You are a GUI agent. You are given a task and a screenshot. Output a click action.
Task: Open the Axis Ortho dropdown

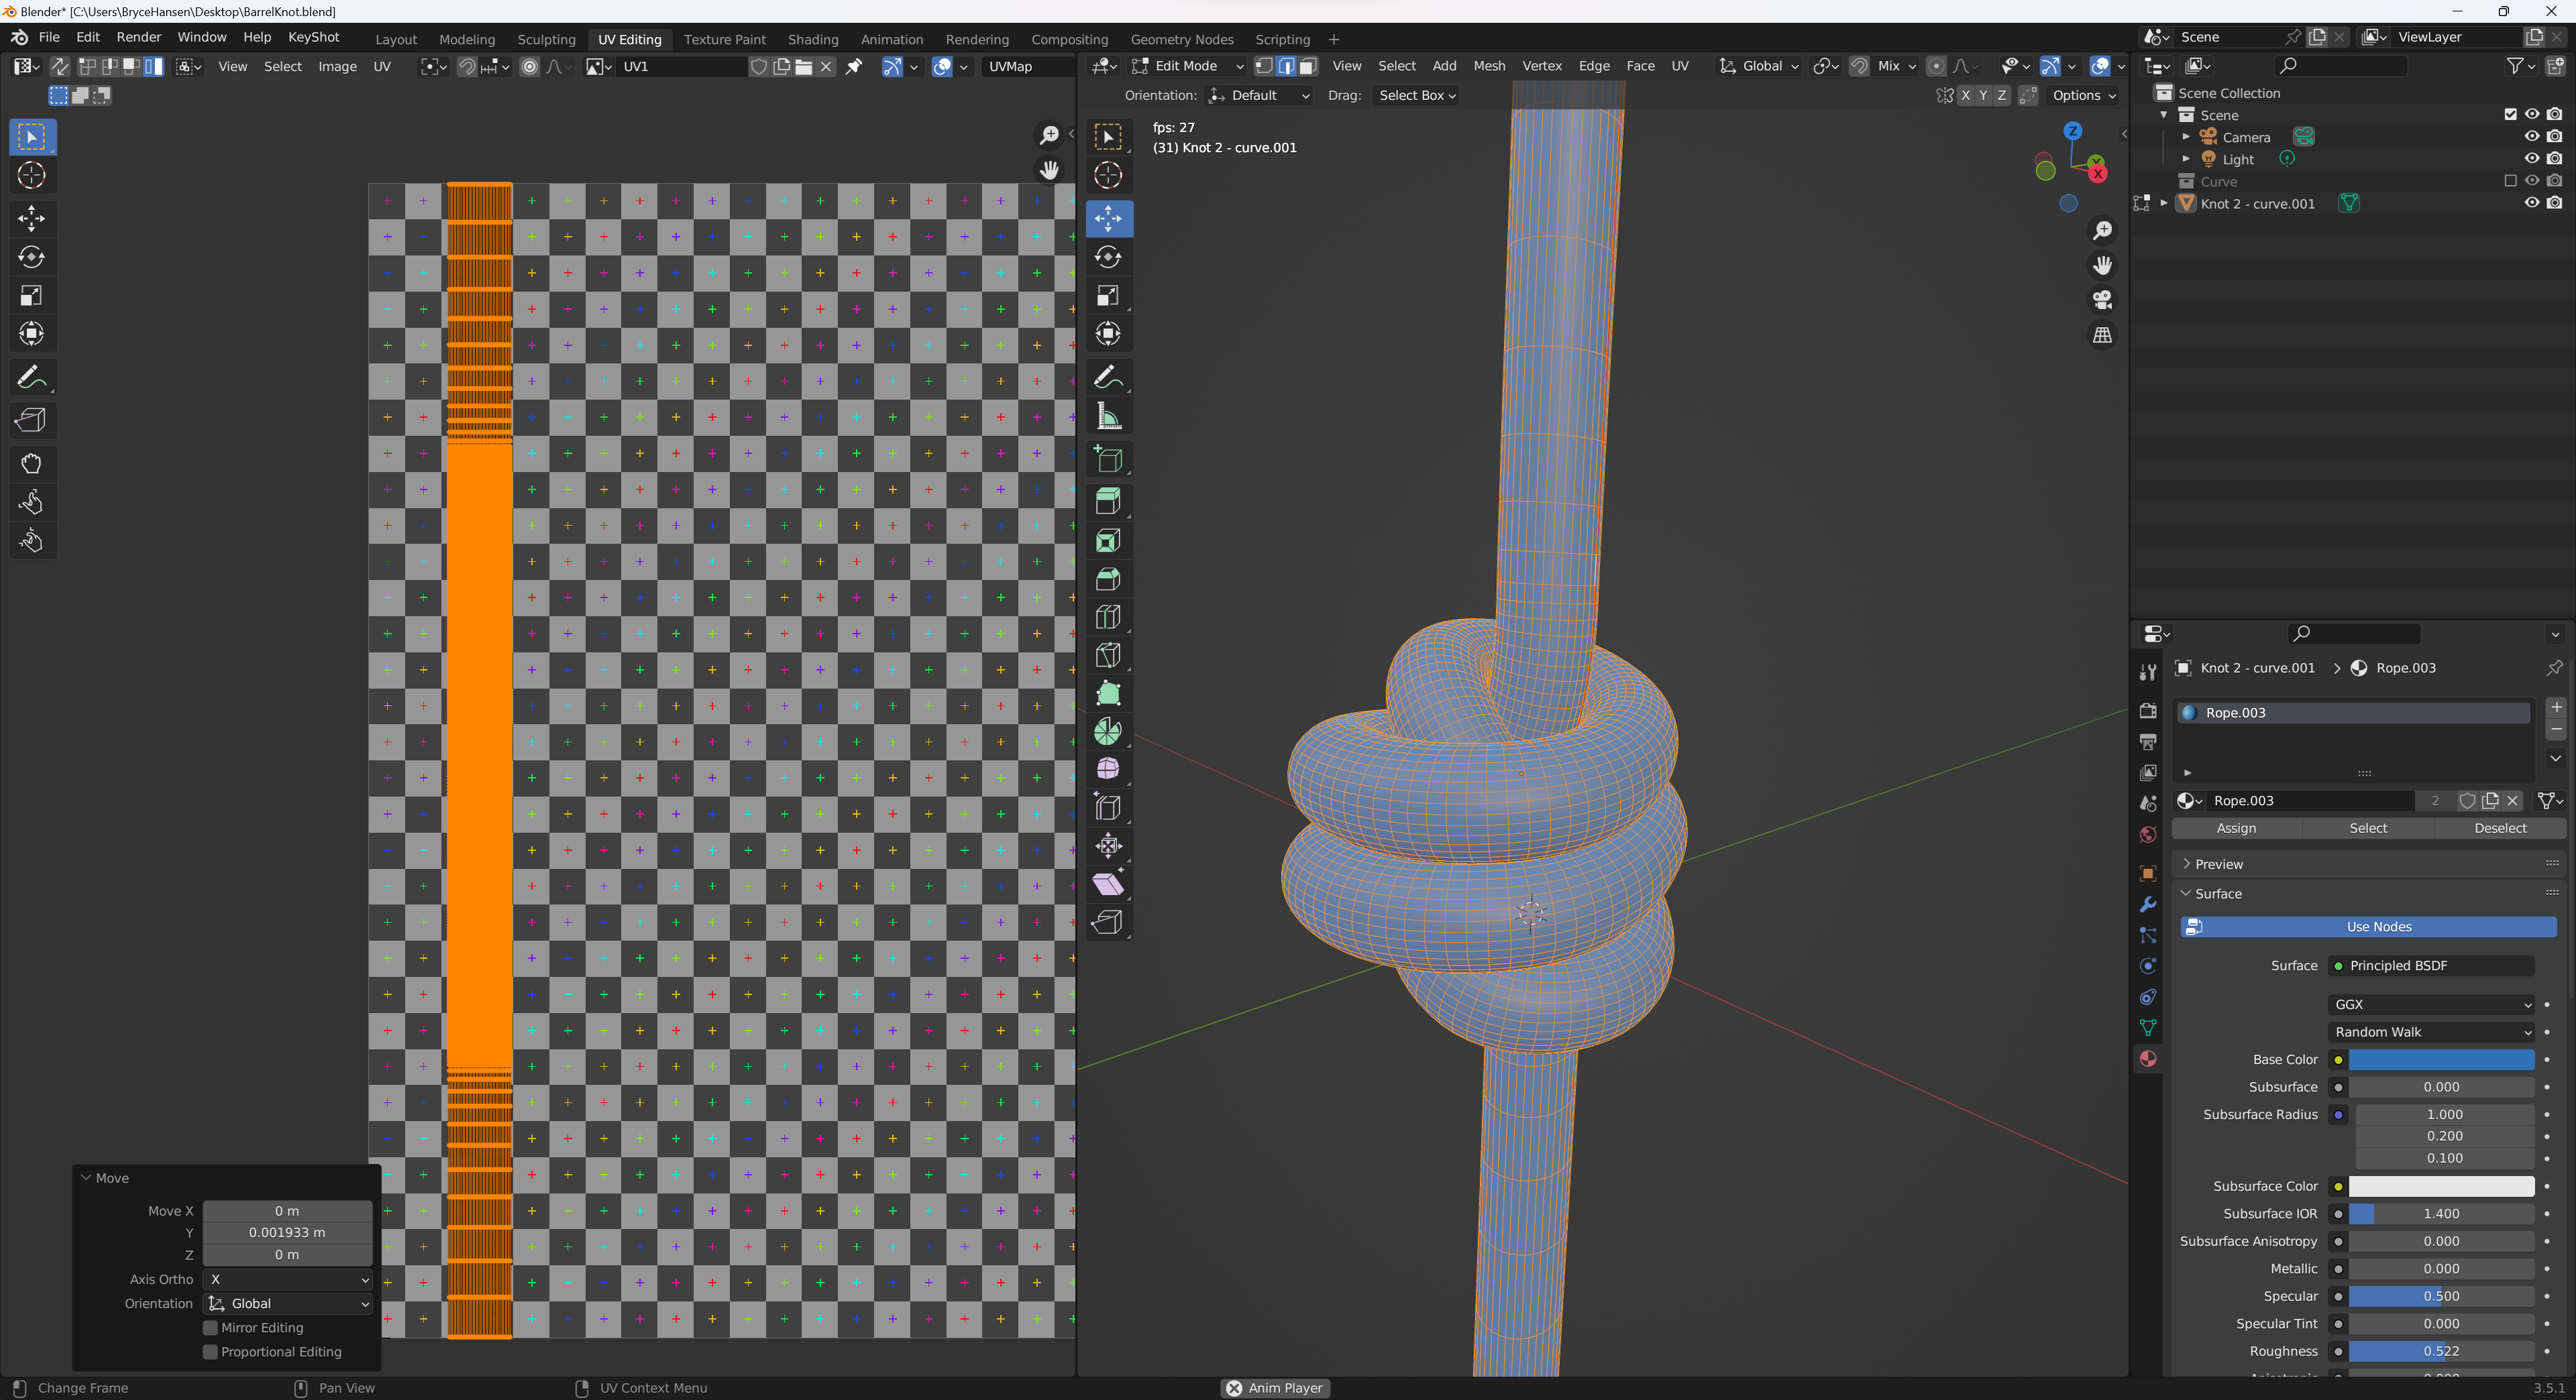[288, 1279]
